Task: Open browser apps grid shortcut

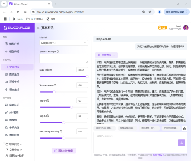Action: point(5,19)
